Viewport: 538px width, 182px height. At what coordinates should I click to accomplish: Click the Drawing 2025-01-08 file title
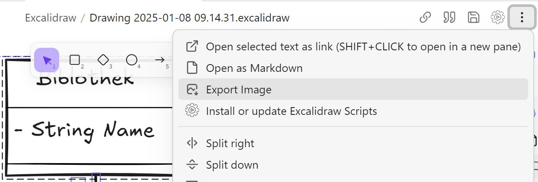click(190, 18)
